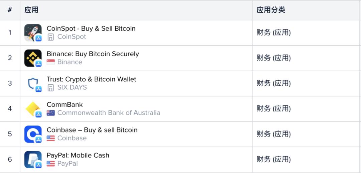361x173 pixels.
Task: Click the 应用 column header
Action: (31, 10)
